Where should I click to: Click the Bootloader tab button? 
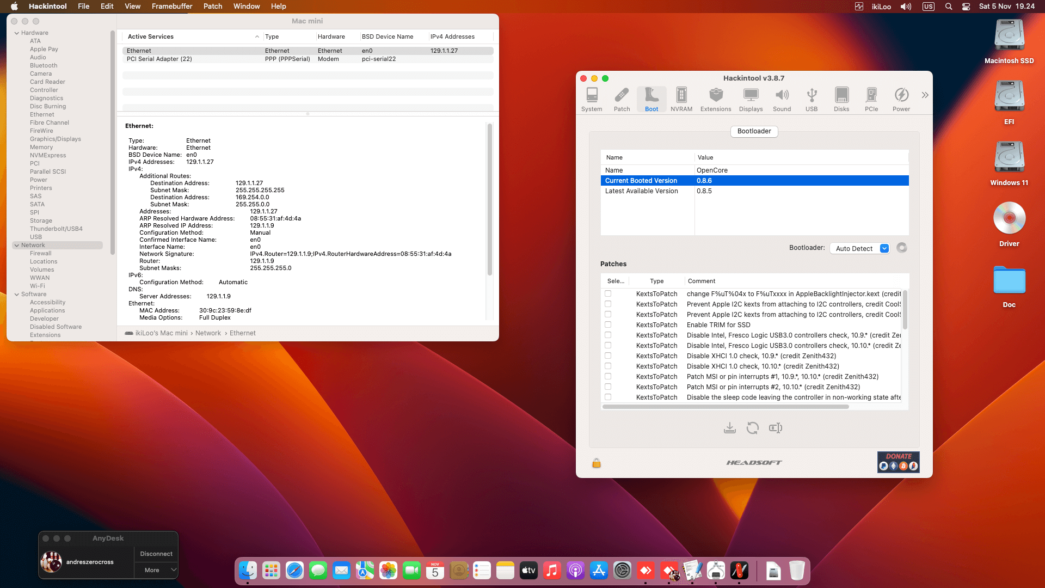[x=754, y=131]
